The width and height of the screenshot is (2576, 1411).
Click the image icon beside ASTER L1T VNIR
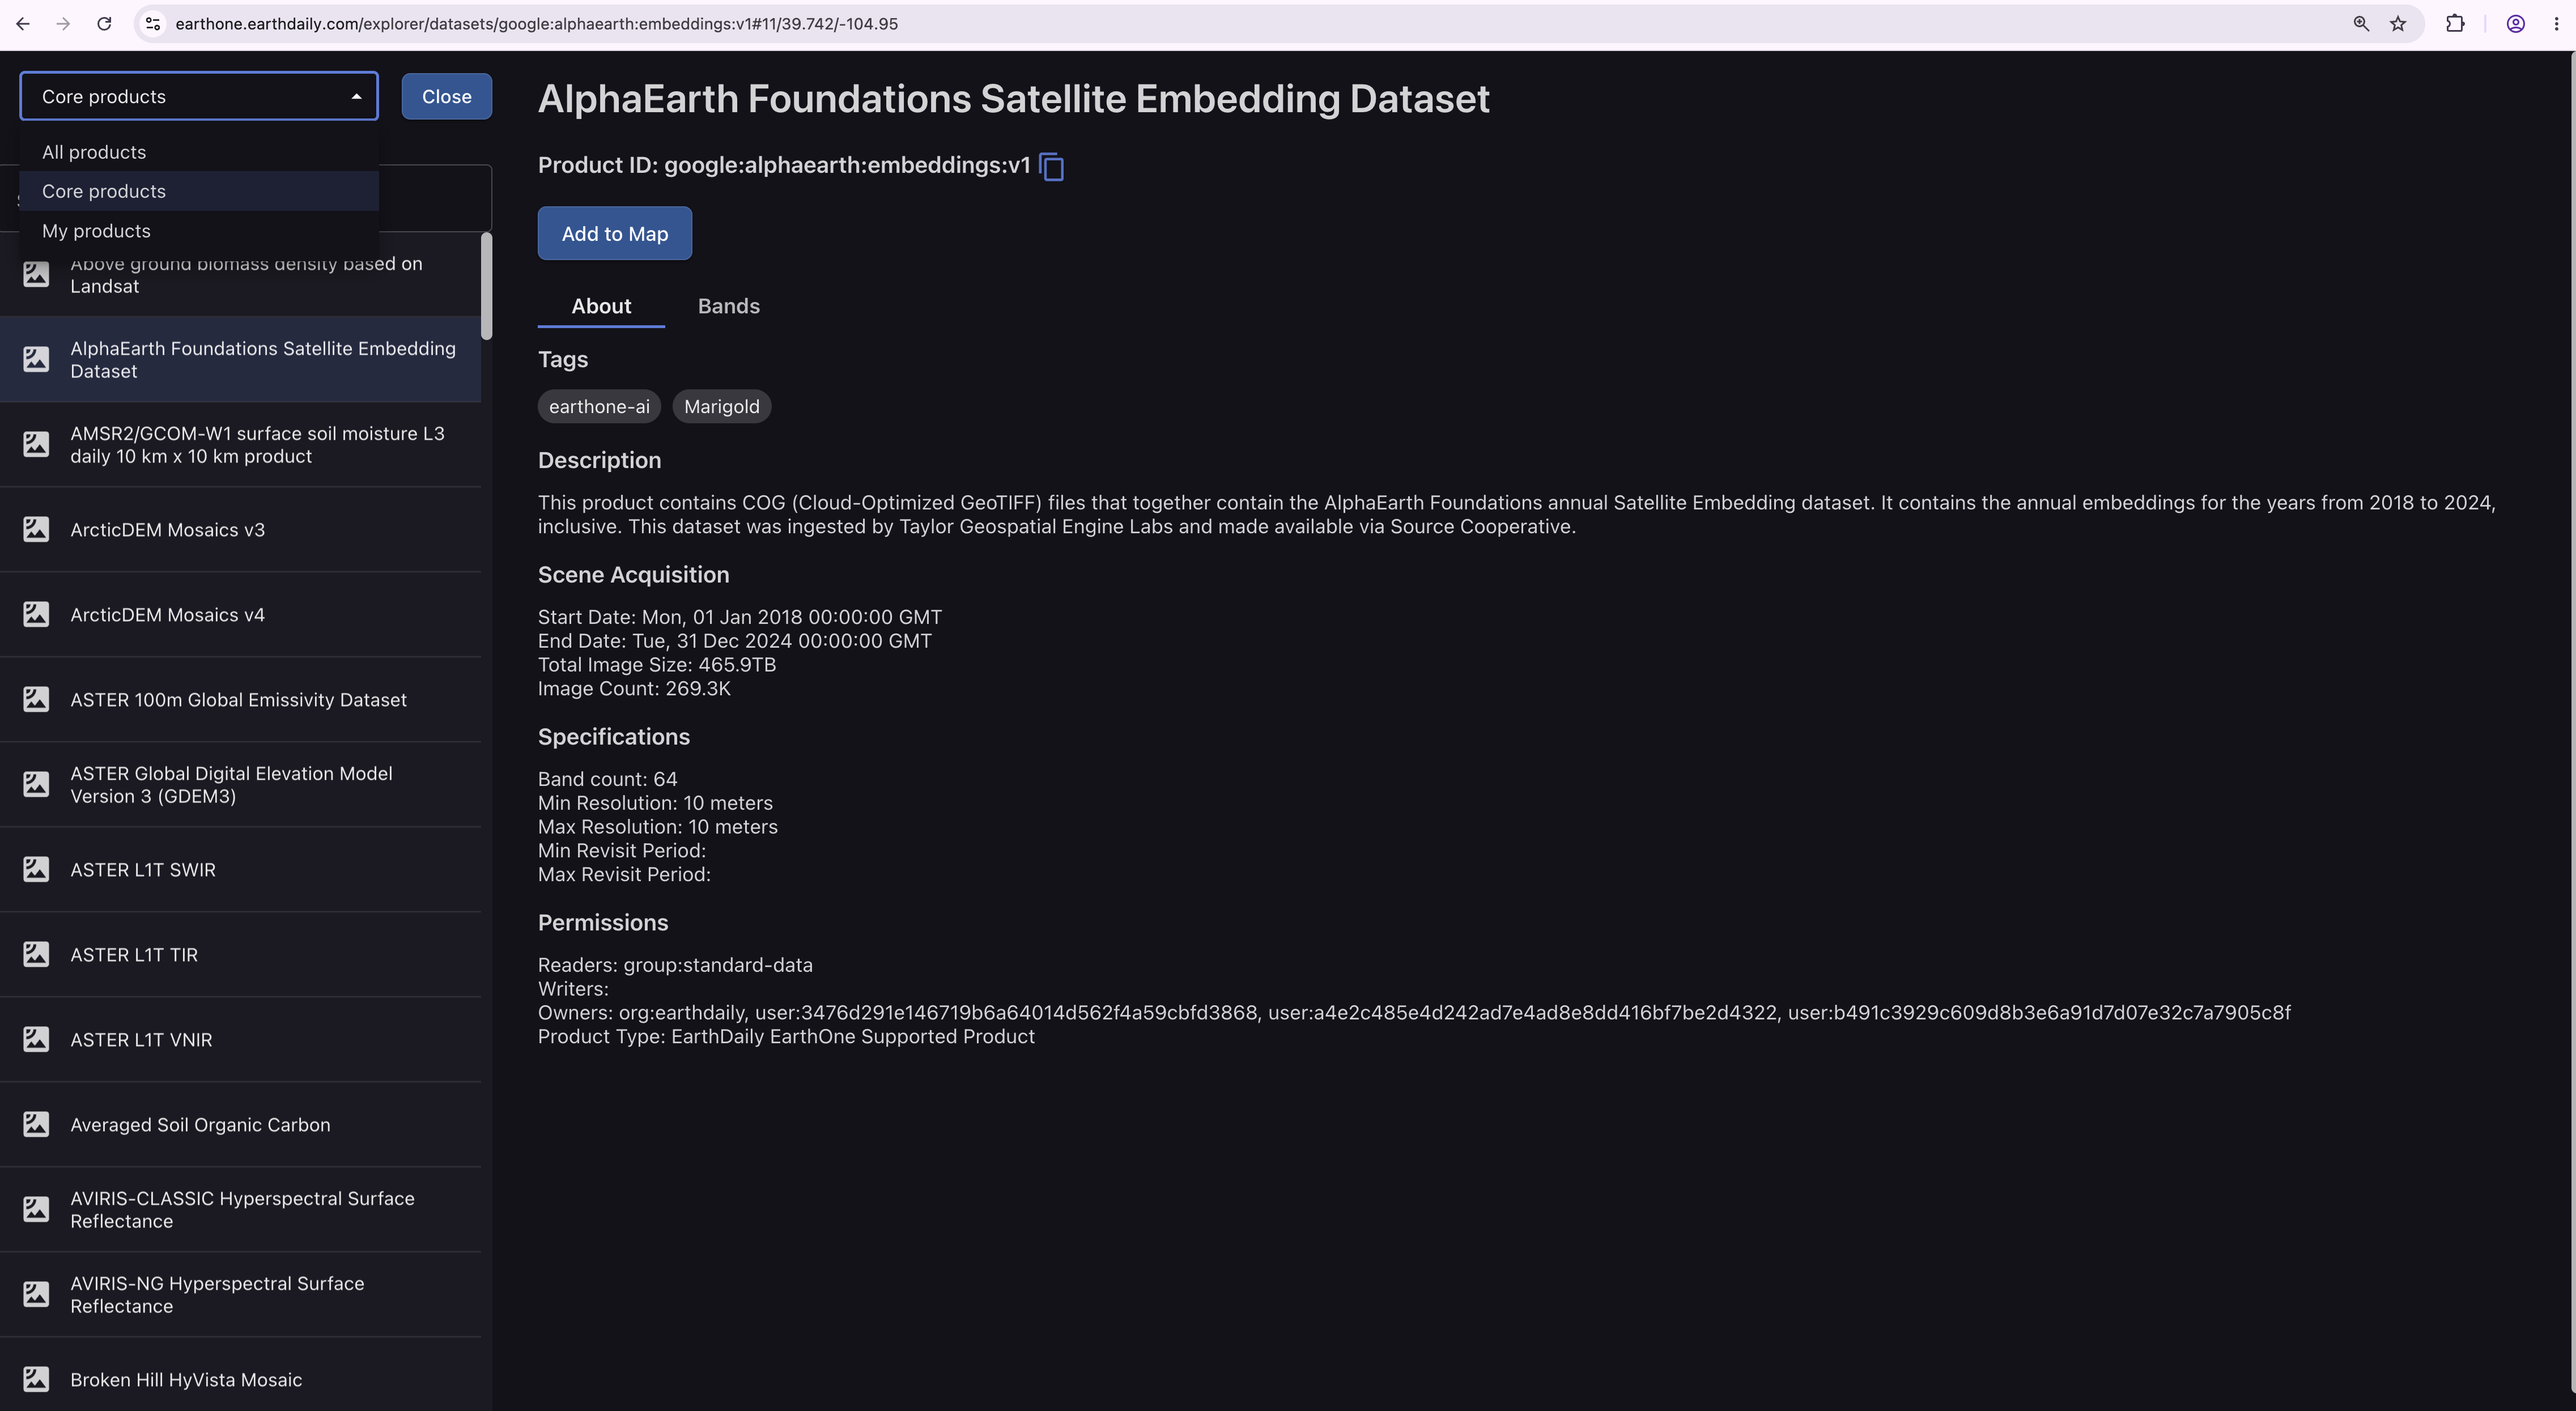click(36, 1039)
